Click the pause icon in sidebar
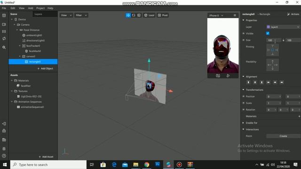Screen dimensions: 301x169 tap(4, 31)
